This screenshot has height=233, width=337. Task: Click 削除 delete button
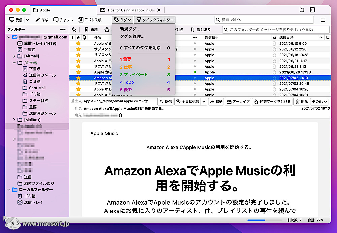pos(301,102)
